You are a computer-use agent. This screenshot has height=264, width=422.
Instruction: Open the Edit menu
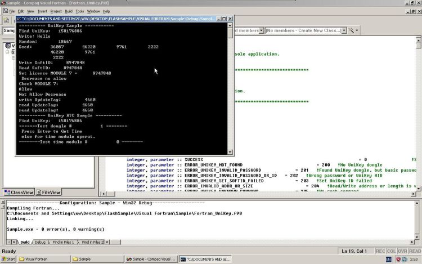(x=21, y=11)
